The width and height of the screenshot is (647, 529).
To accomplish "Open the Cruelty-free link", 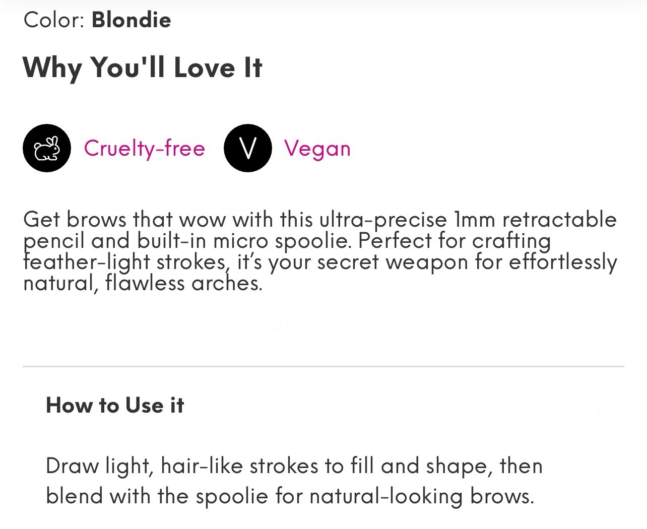I will (x=145, y=148).
